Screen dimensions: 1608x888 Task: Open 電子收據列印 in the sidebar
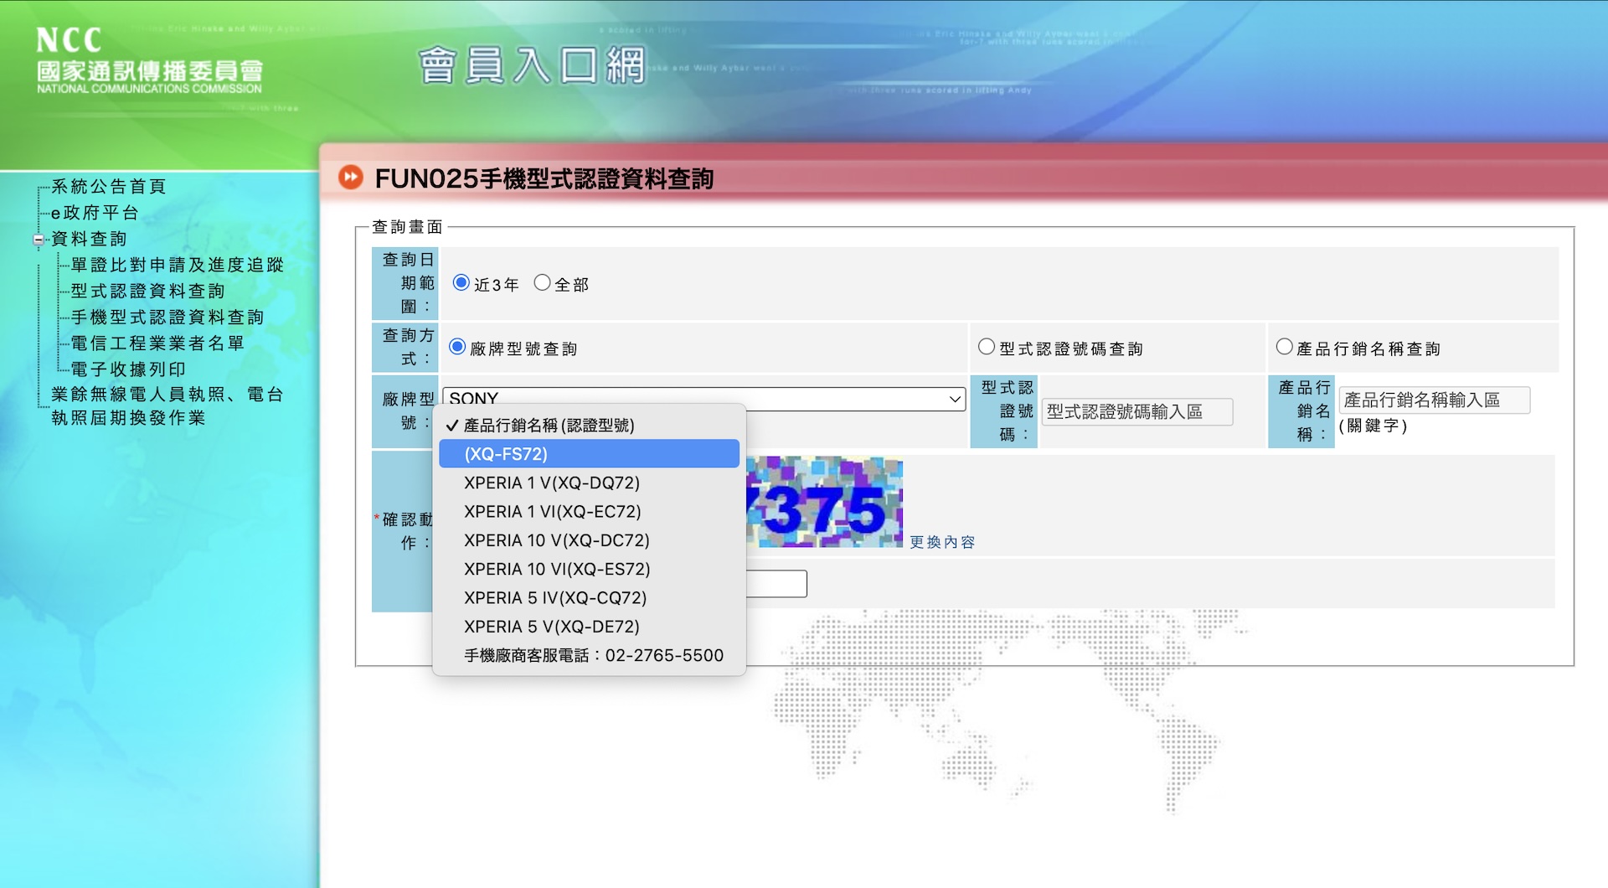(128, 369)
